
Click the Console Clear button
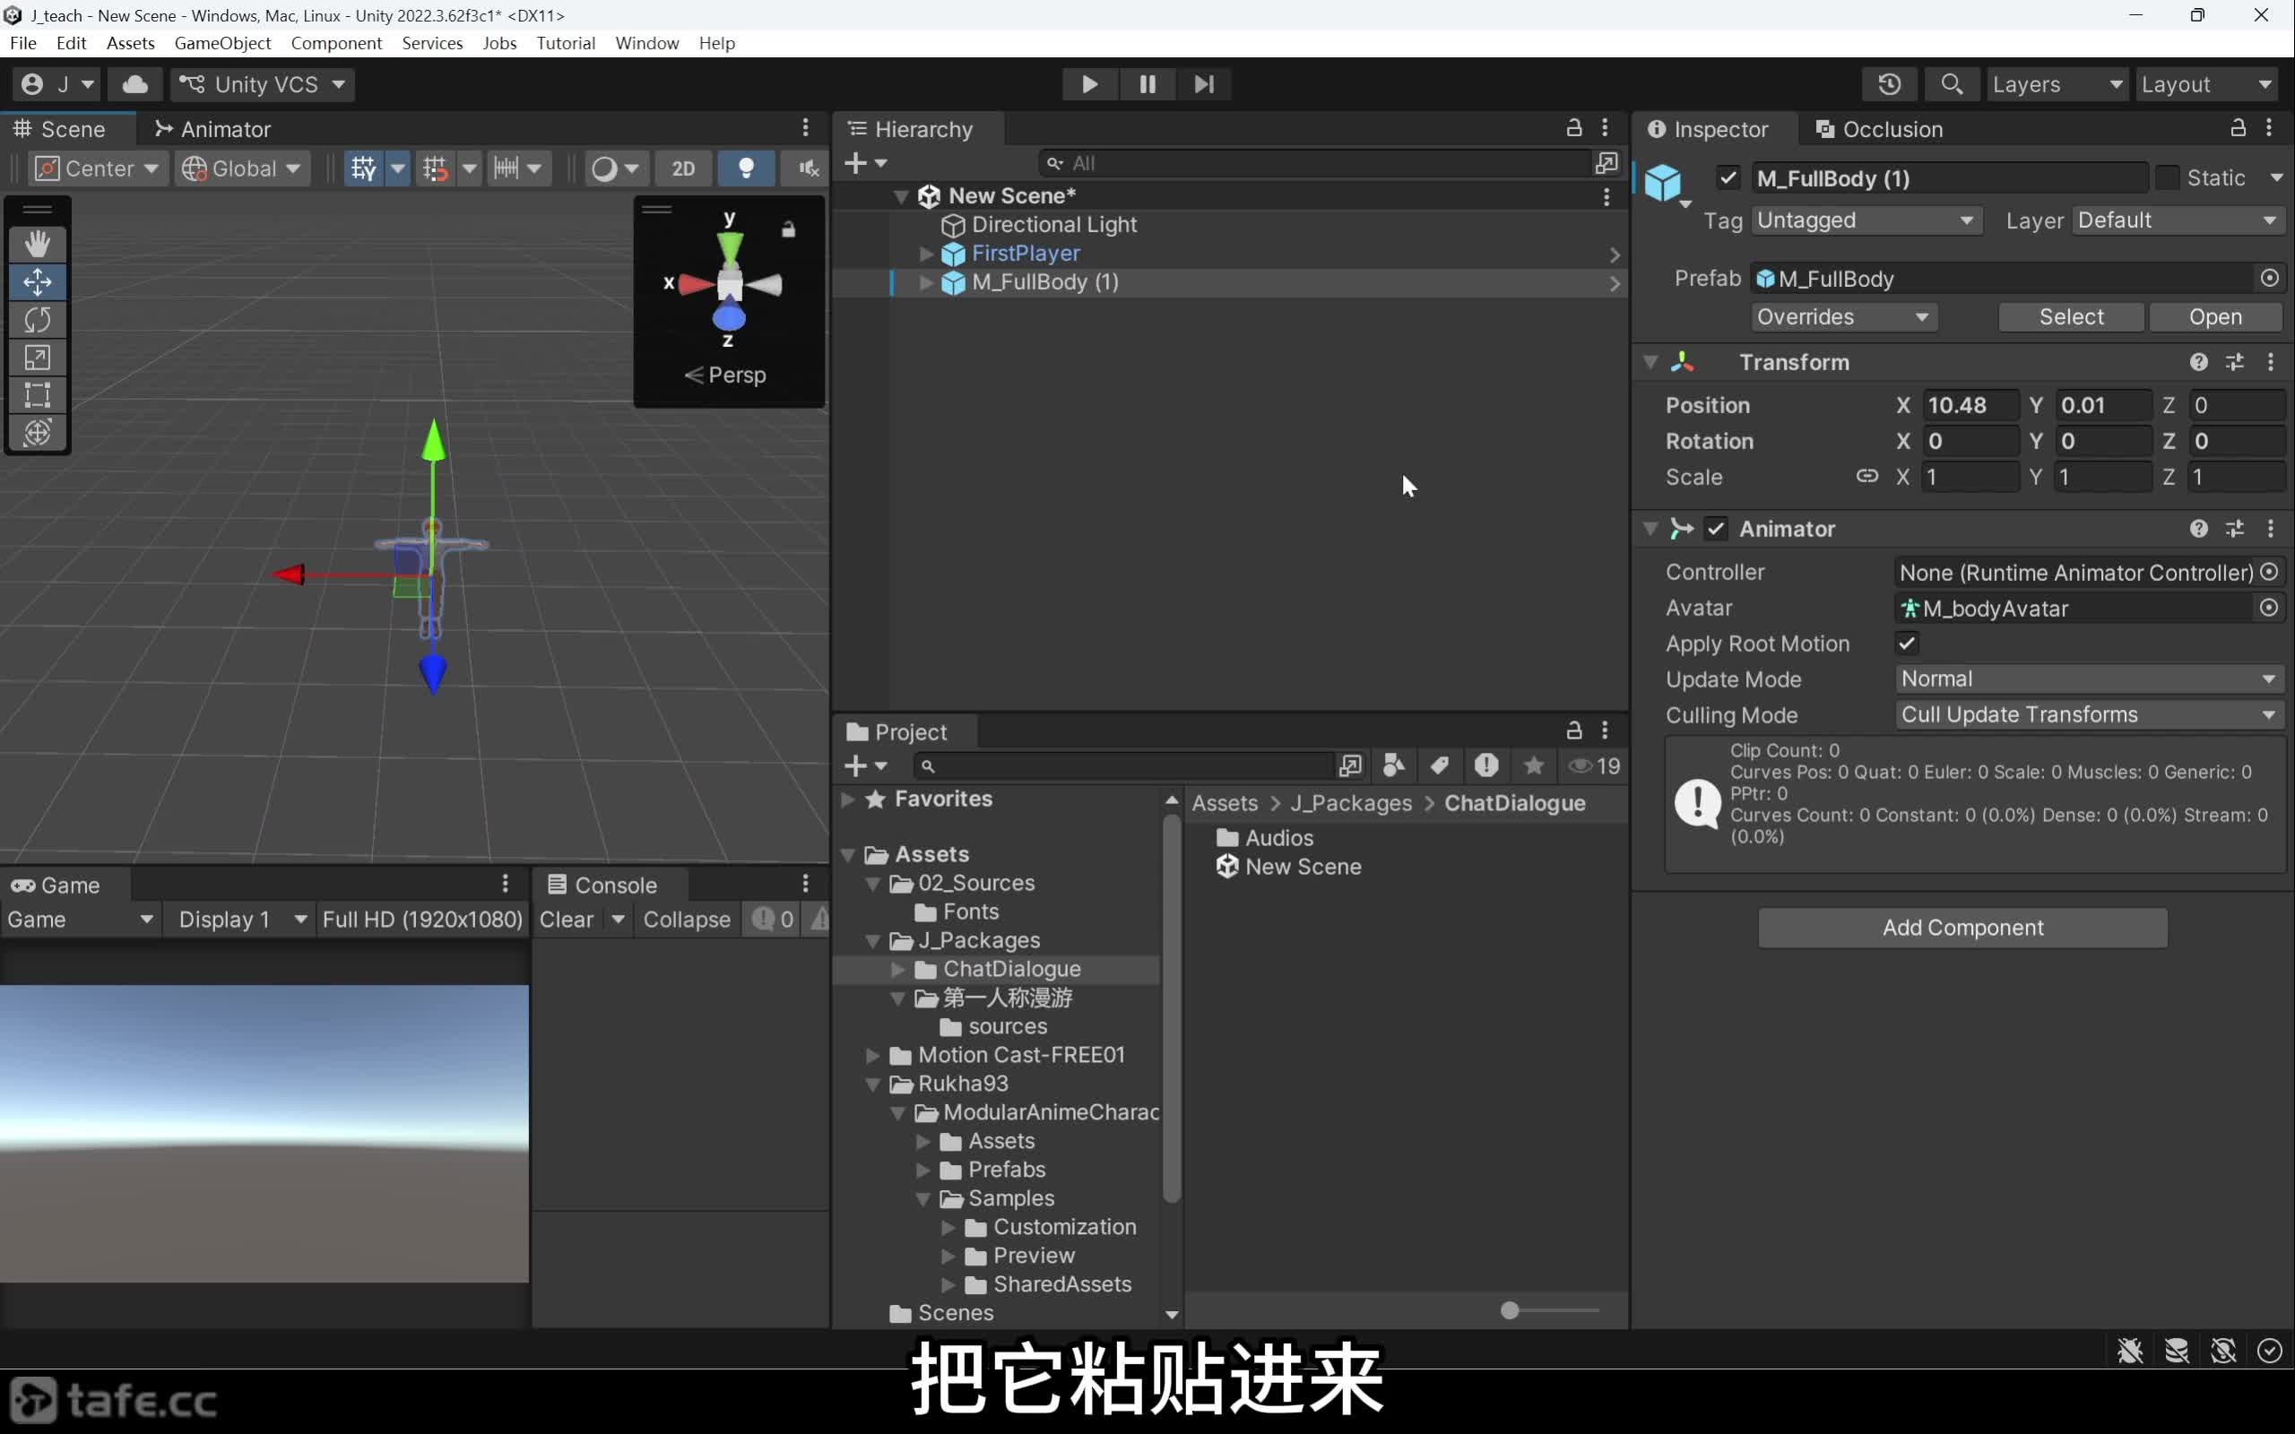[x=567, y=919]
